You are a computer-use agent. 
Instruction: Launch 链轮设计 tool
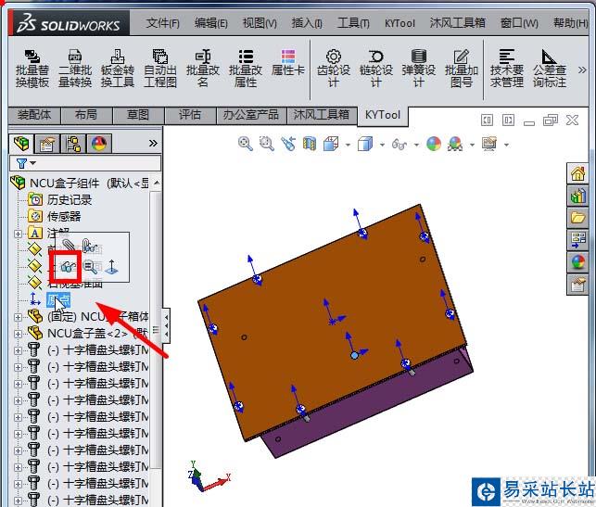376,69
